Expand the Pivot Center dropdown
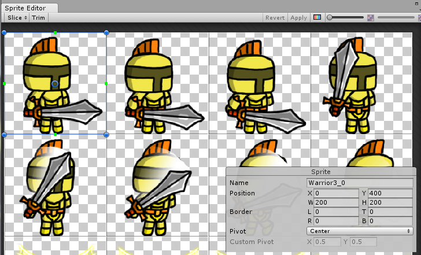Viewport: 421px width, 255px height. click(x=360, y=231)
